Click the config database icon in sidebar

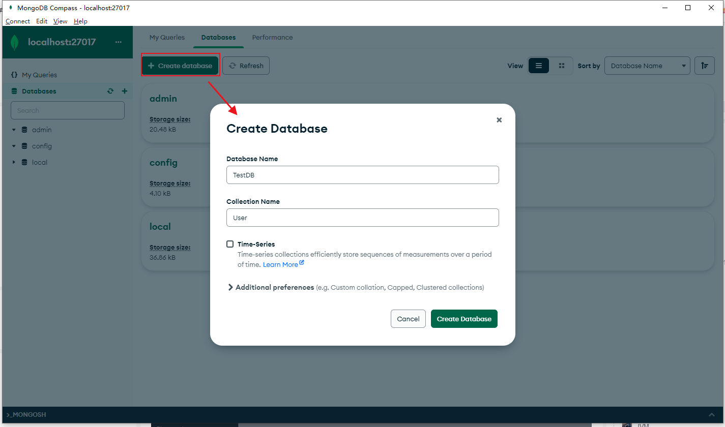(24, 146)
